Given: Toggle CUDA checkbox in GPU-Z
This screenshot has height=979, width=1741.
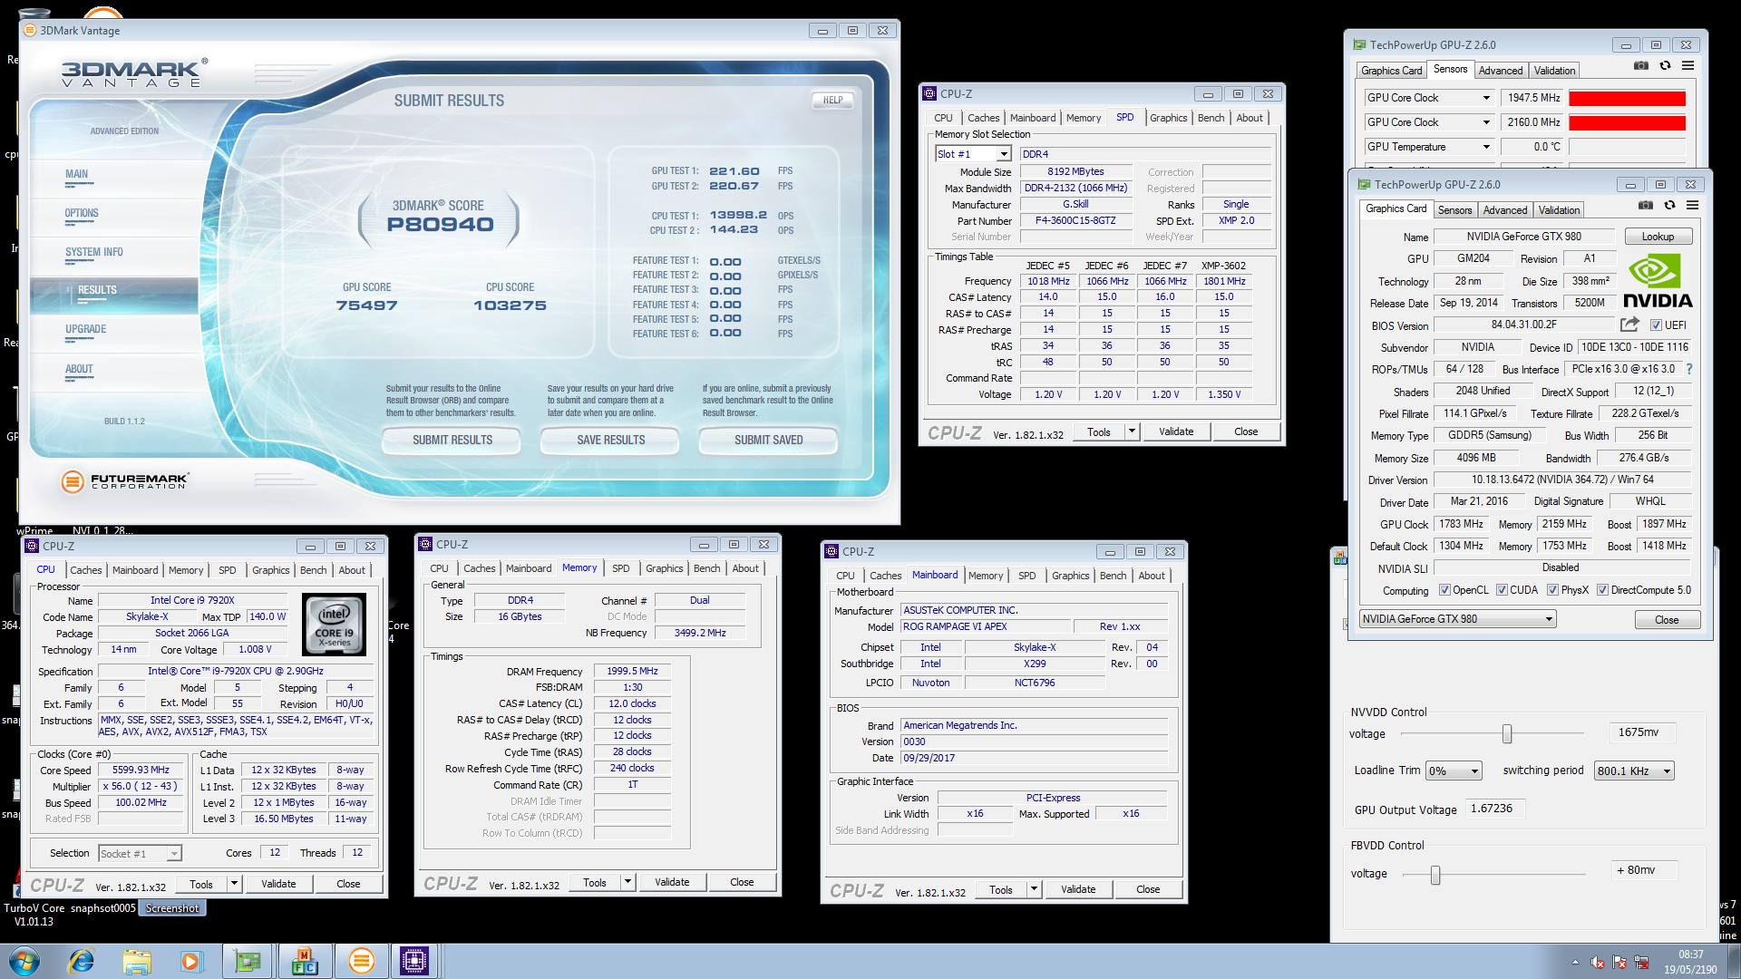Looking at the screenshot, I should point(1502,590).
